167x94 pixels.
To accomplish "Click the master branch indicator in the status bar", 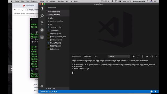I will [x=44, y=91].
